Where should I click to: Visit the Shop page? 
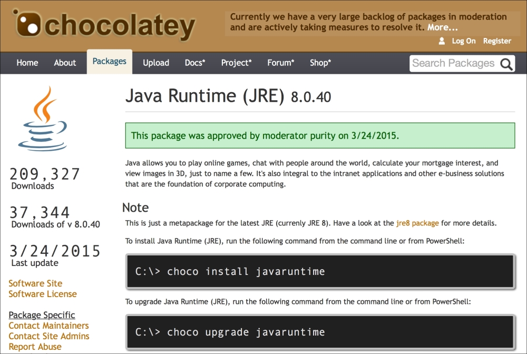click(320, 63)
